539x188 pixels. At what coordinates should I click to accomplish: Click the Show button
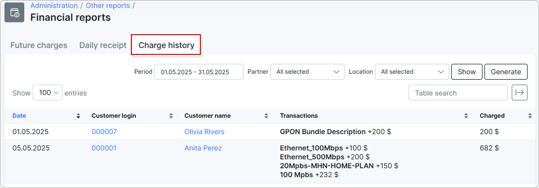click(467, 72)
